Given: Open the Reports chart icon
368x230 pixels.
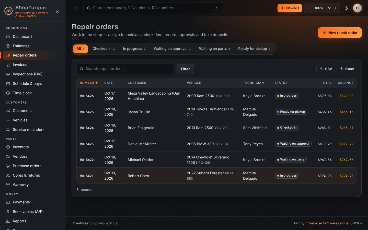Looking at the screenshot, I should pyautogui.click(x=8, y=221).
